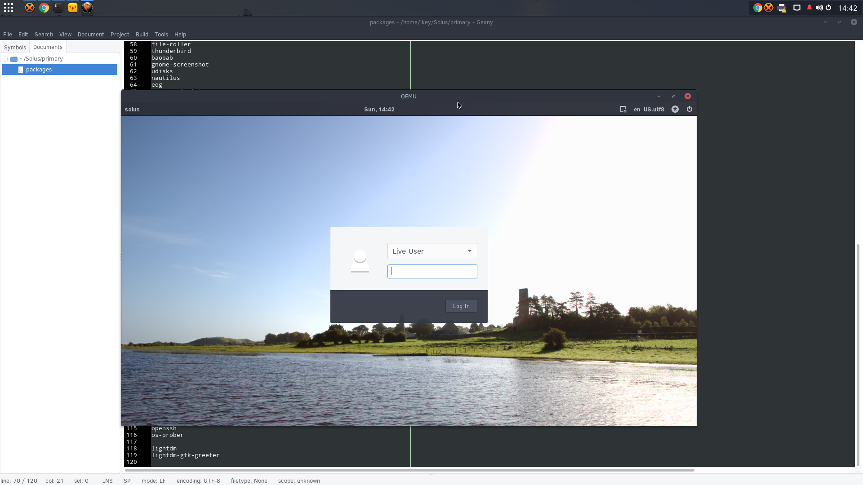This screenshot has height=485, width=863.
Task: Select ~/Solus/primary folder in tree
Action: pyautogui.click(x=41, y=59)
